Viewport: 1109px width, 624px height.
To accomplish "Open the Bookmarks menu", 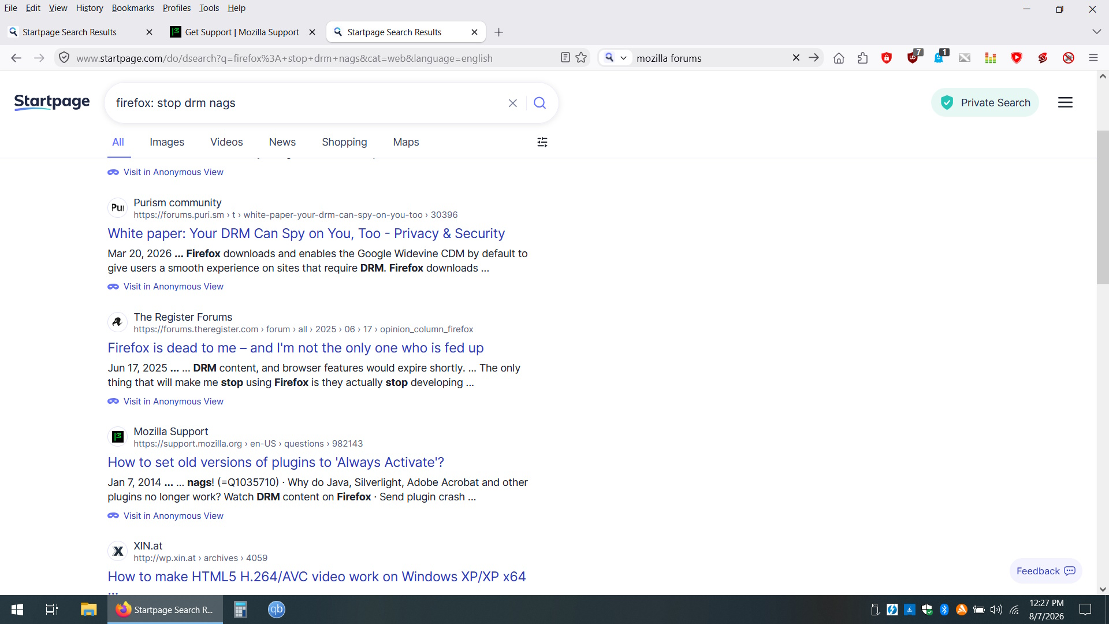I will (133, 8).
